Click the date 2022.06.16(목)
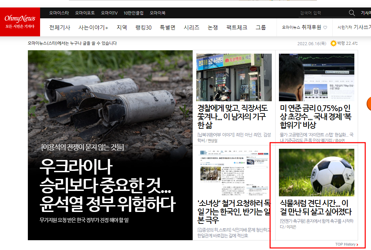371x250 pixels. coord(312,43)
